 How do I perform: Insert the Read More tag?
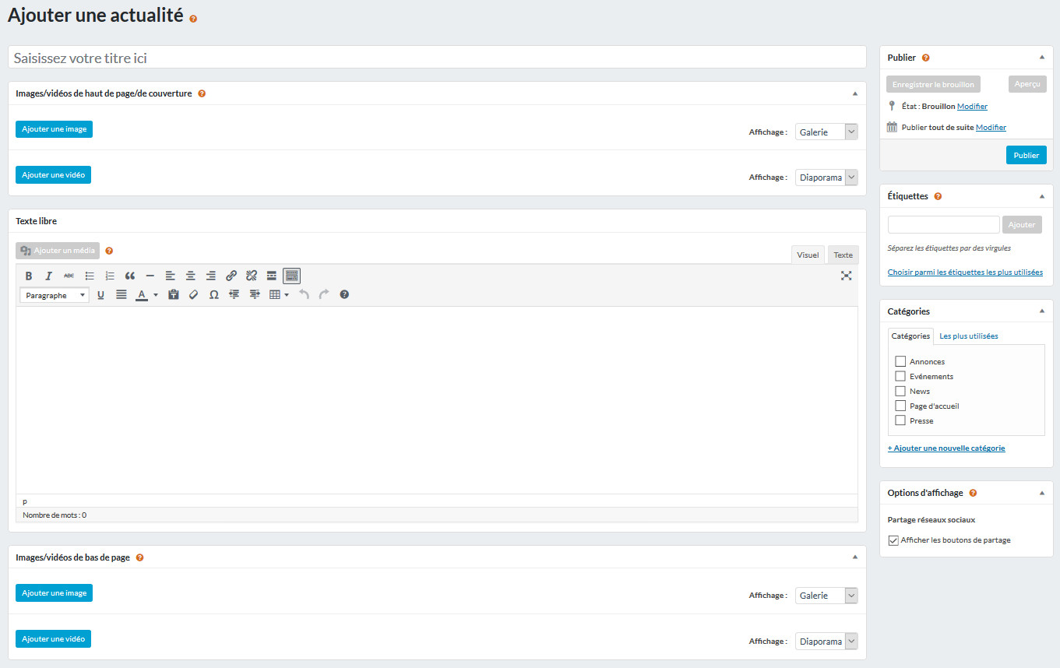272,276
